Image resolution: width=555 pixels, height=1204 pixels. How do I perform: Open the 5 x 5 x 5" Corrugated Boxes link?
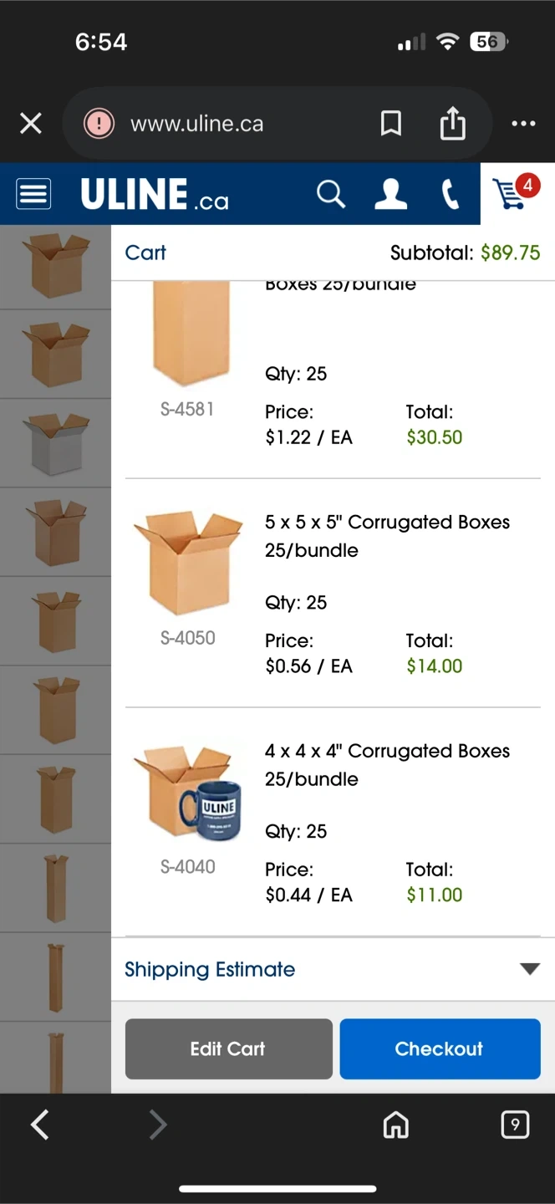pos(387,536)
